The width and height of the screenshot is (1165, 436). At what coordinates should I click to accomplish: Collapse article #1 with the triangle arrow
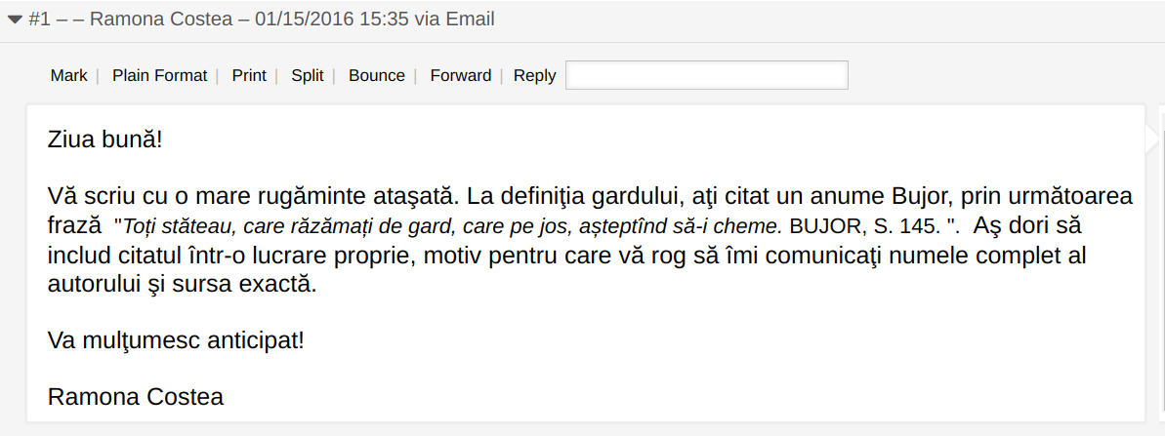pos(15,20)
